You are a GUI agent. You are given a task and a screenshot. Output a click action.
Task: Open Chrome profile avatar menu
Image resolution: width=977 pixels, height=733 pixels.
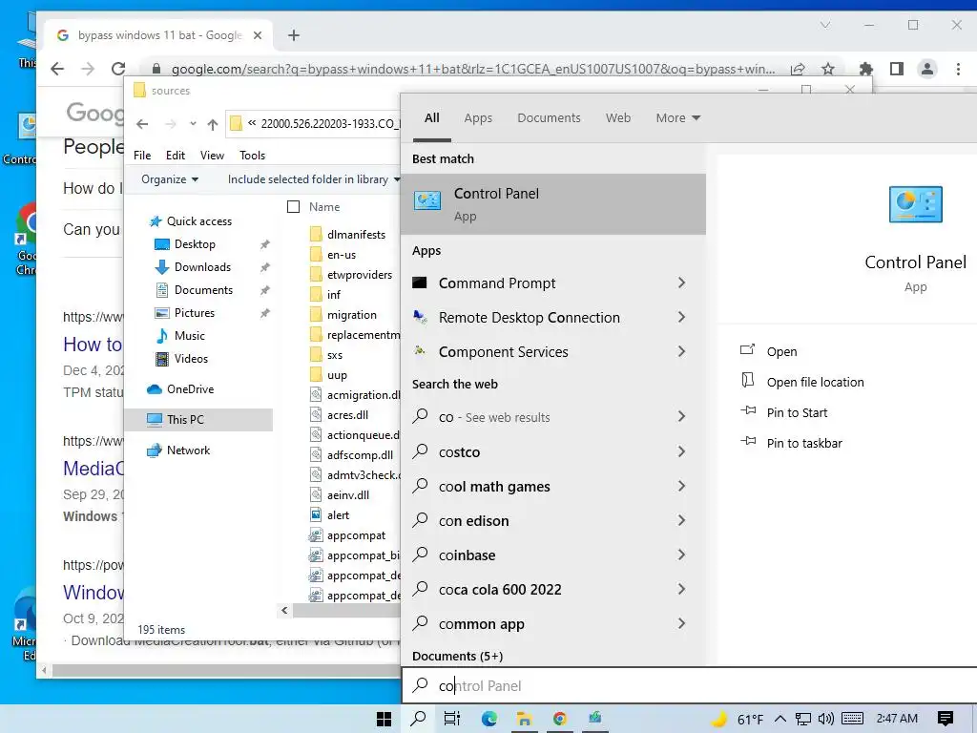point(927,69)
